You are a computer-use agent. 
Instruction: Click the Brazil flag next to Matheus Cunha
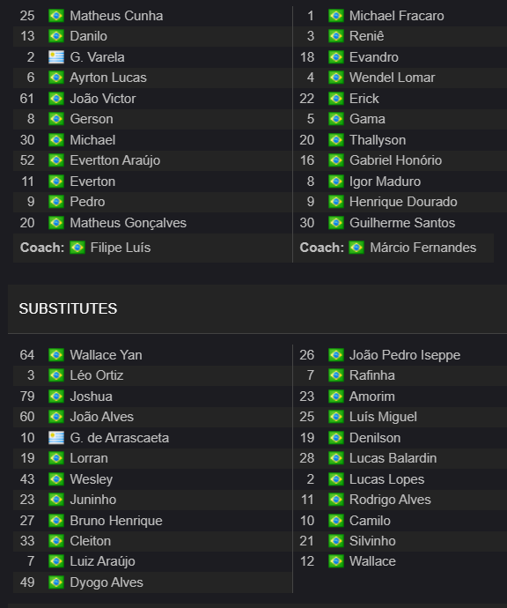pyautogui.click(x=56, y=16)
